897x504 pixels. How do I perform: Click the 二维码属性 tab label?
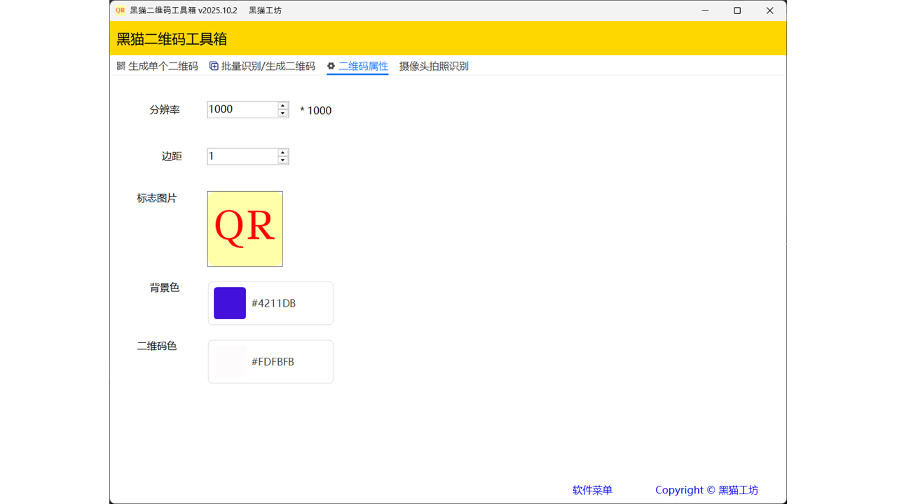(x=363, y=66)
